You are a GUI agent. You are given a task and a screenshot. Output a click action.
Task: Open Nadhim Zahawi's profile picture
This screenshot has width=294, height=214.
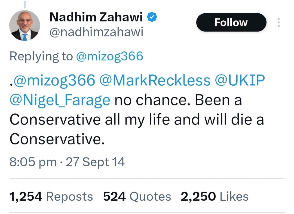click(x=24, y=26)
